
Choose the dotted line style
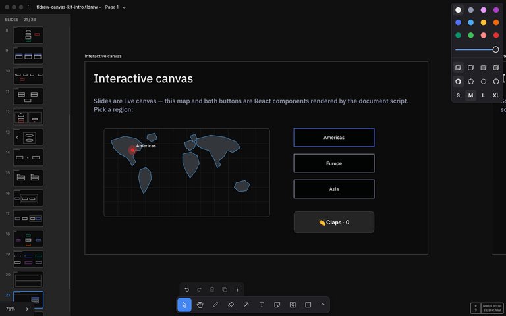point(484,82)
